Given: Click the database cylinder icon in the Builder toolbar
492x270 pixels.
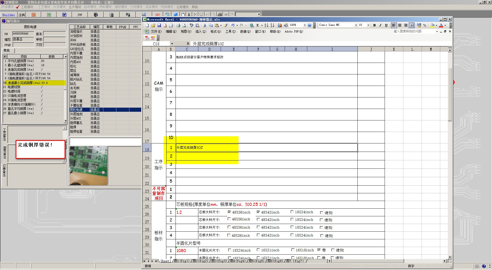Looking at the screenshot, I should [x=111, y=15].
